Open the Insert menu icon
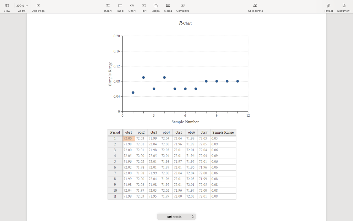This screenshot has height=221, width=353. (x=108, y=6)
